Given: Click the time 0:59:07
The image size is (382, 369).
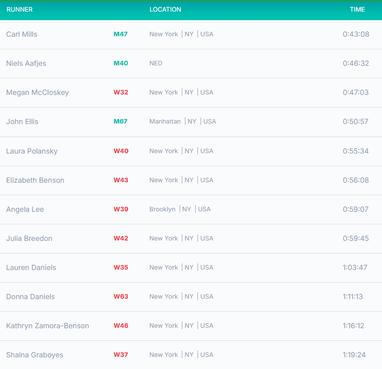Looking at the screenshot, I should click(x=356, y=209).
